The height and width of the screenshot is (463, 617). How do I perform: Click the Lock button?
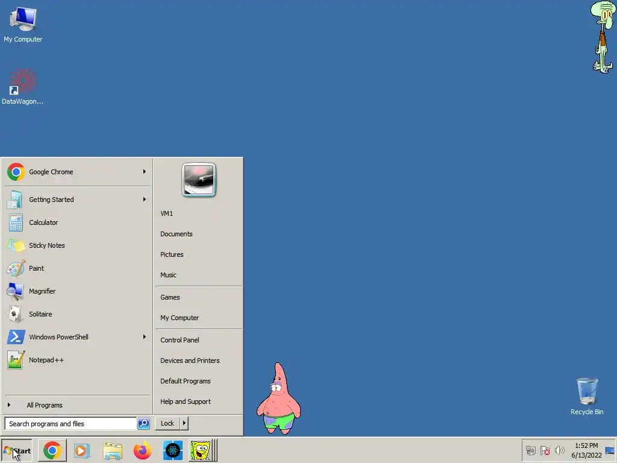tap(168, 423)
